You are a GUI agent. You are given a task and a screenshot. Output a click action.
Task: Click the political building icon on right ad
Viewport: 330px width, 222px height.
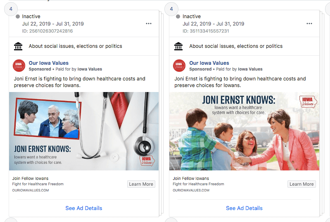[x=178, y=46]
